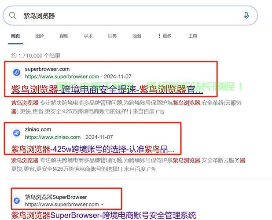Select the 网页 tab
The width and height of the screenshot is (272, 220).
(15, 36)
